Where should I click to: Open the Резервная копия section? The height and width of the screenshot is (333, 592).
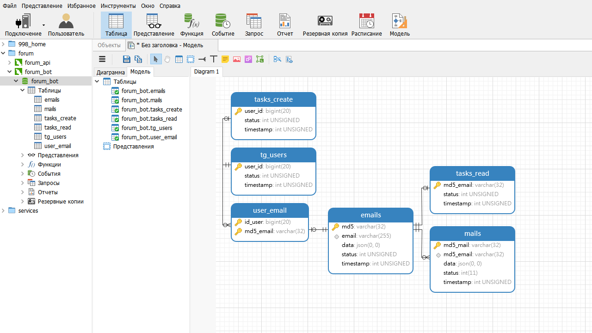325,25
